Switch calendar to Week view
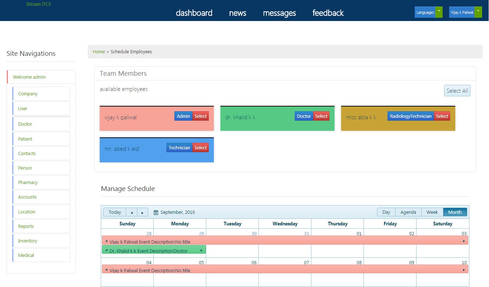This screenshot has width=489, height=287. (x=432, y=212)
